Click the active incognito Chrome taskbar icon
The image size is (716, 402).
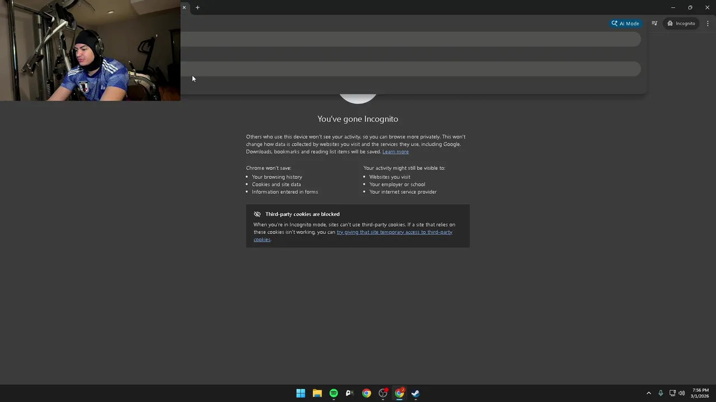click(399, 393)
